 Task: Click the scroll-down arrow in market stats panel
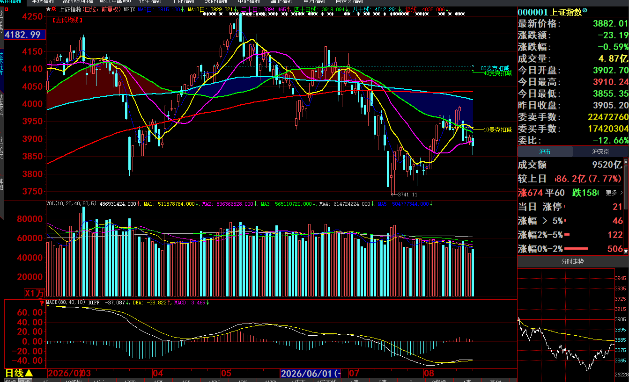626,251
